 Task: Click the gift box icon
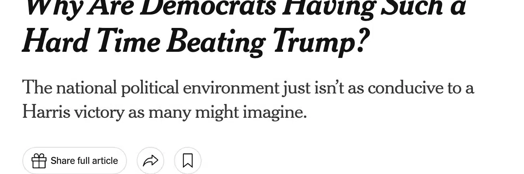39,161
